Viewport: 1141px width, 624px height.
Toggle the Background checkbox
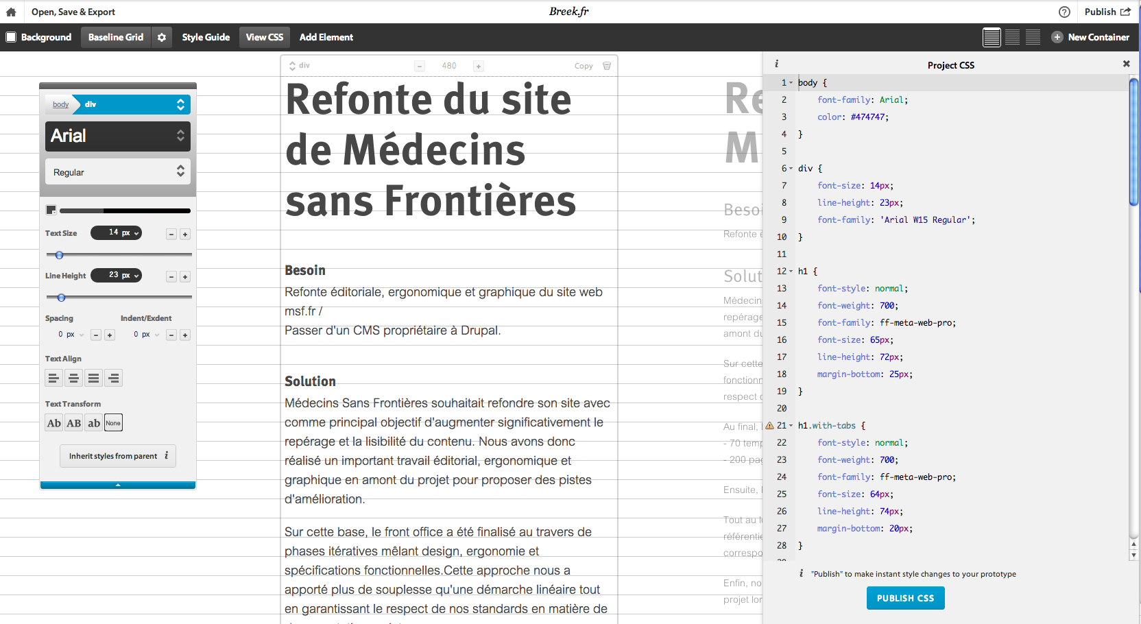click(11, 37)
